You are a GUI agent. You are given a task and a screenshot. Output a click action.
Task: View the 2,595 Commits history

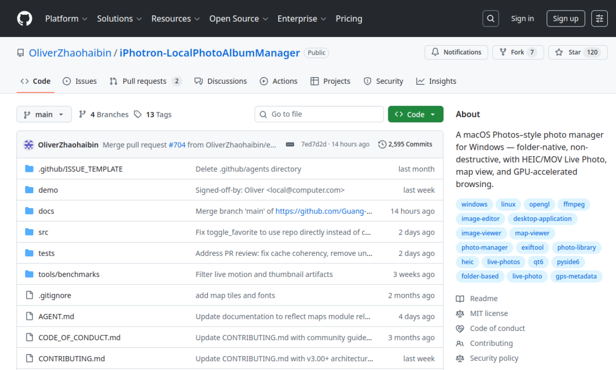[405, 145]
